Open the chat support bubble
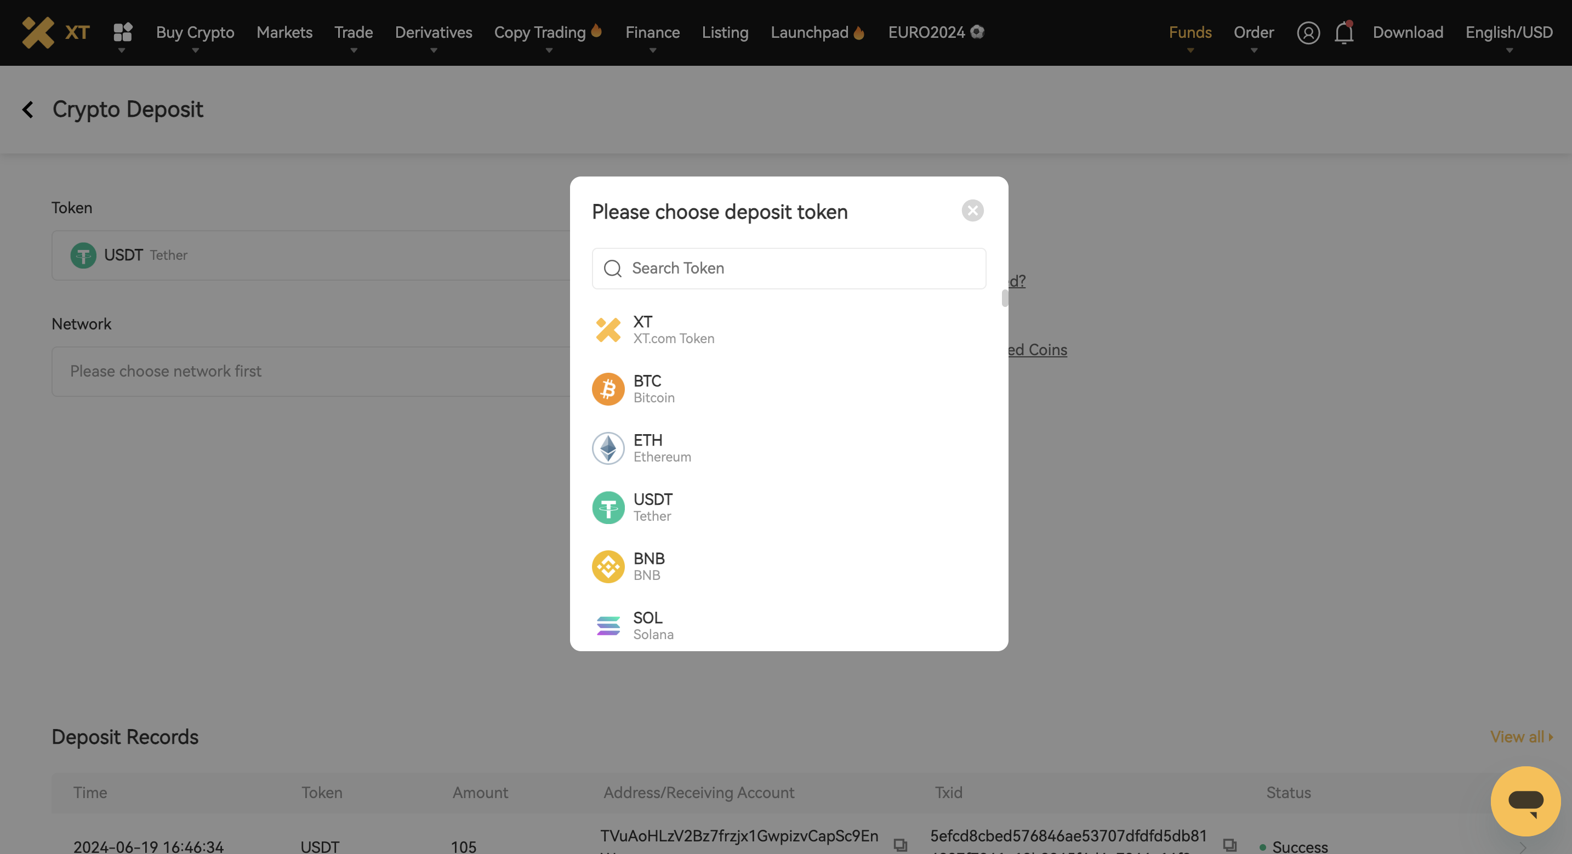The width and height of the screenshot is (1572, 854). pos(1525,800)
